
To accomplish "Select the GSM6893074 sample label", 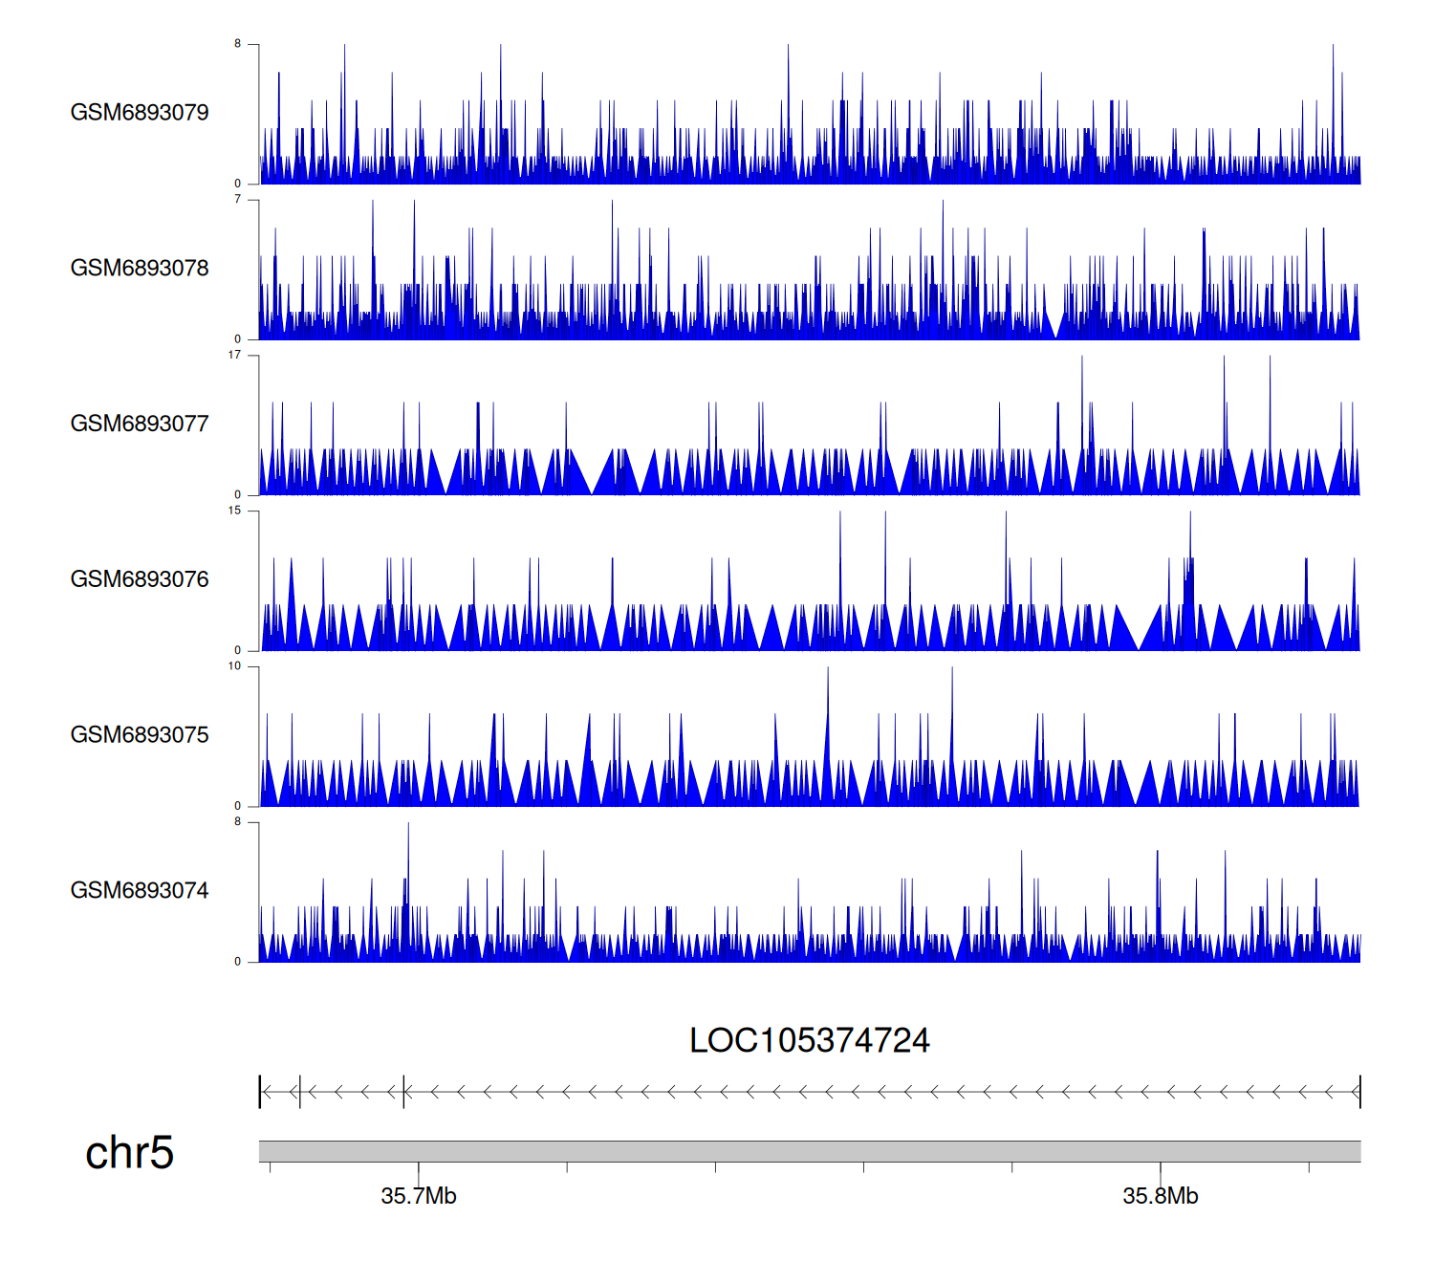I will point(140,891).
